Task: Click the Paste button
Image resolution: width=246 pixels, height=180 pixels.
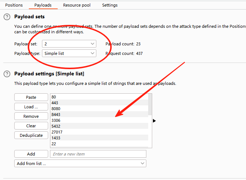Action: click(x=31, y=97)
